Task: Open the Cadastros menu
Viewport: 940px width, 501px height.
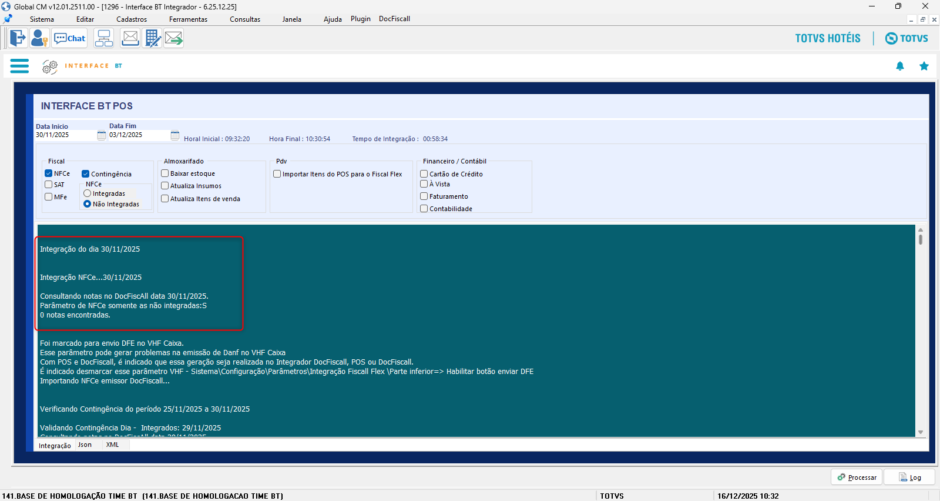Action: click(132, 19)
